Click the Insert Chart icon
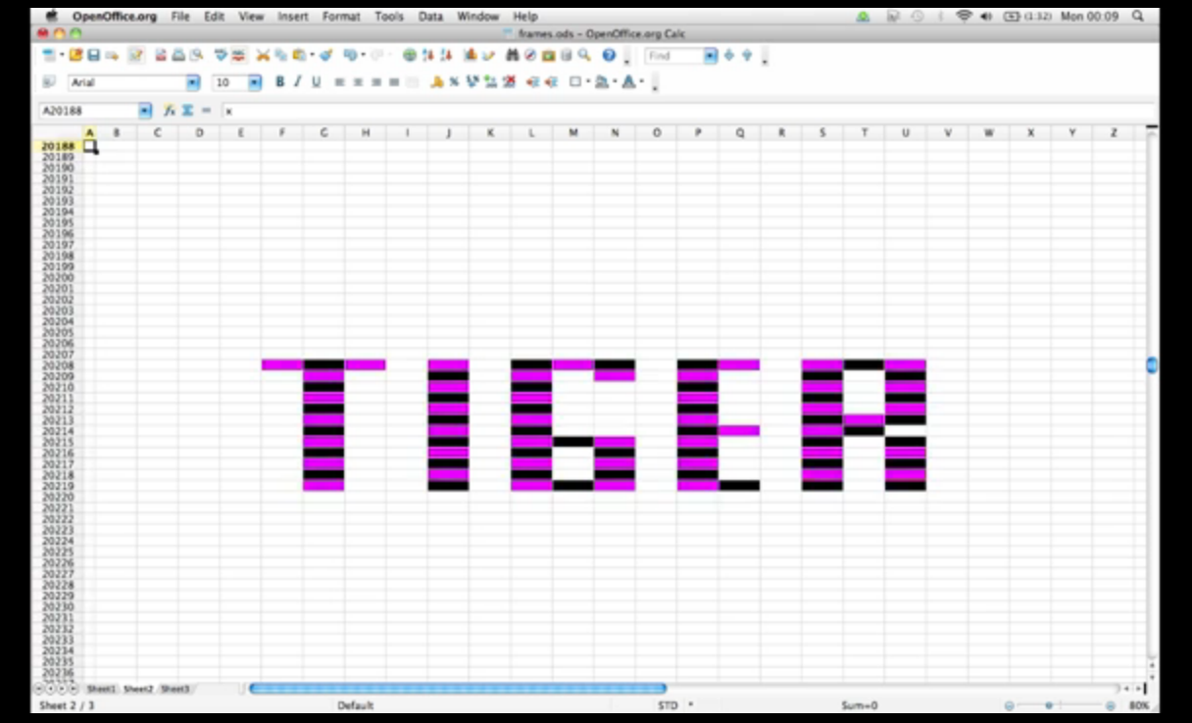The width and height of the screenshot is (1192, 723). 471,56
